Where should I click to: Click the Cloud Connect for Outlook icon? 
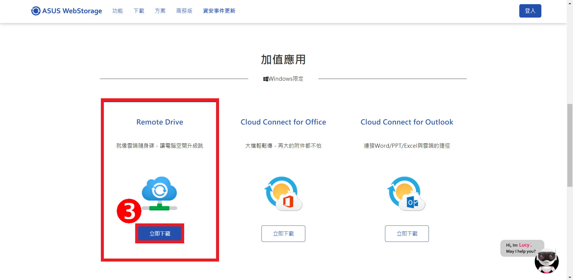pos(406,194)
